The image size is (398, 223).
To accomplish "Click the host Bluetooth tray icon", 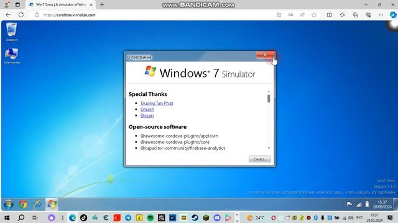I will click(x=315, y=217).
